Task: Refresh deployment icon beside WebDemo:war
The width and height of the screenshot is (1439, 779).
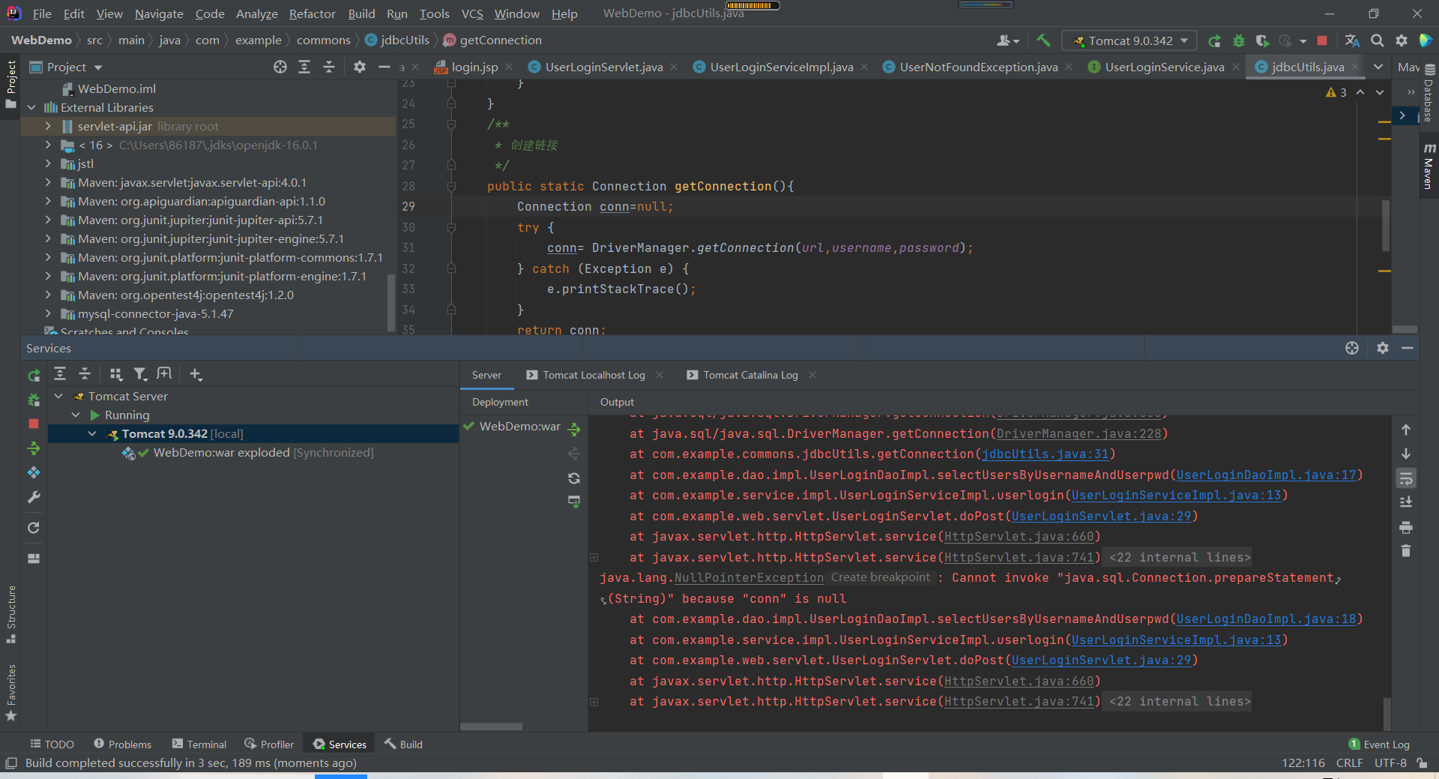Action: coord(574,478)
